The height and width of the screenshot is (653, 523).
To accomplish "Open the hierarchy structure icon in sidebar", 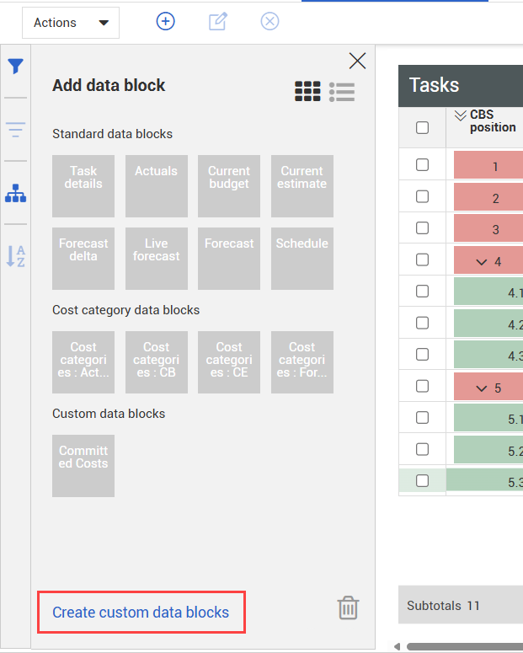I will 15,193.
